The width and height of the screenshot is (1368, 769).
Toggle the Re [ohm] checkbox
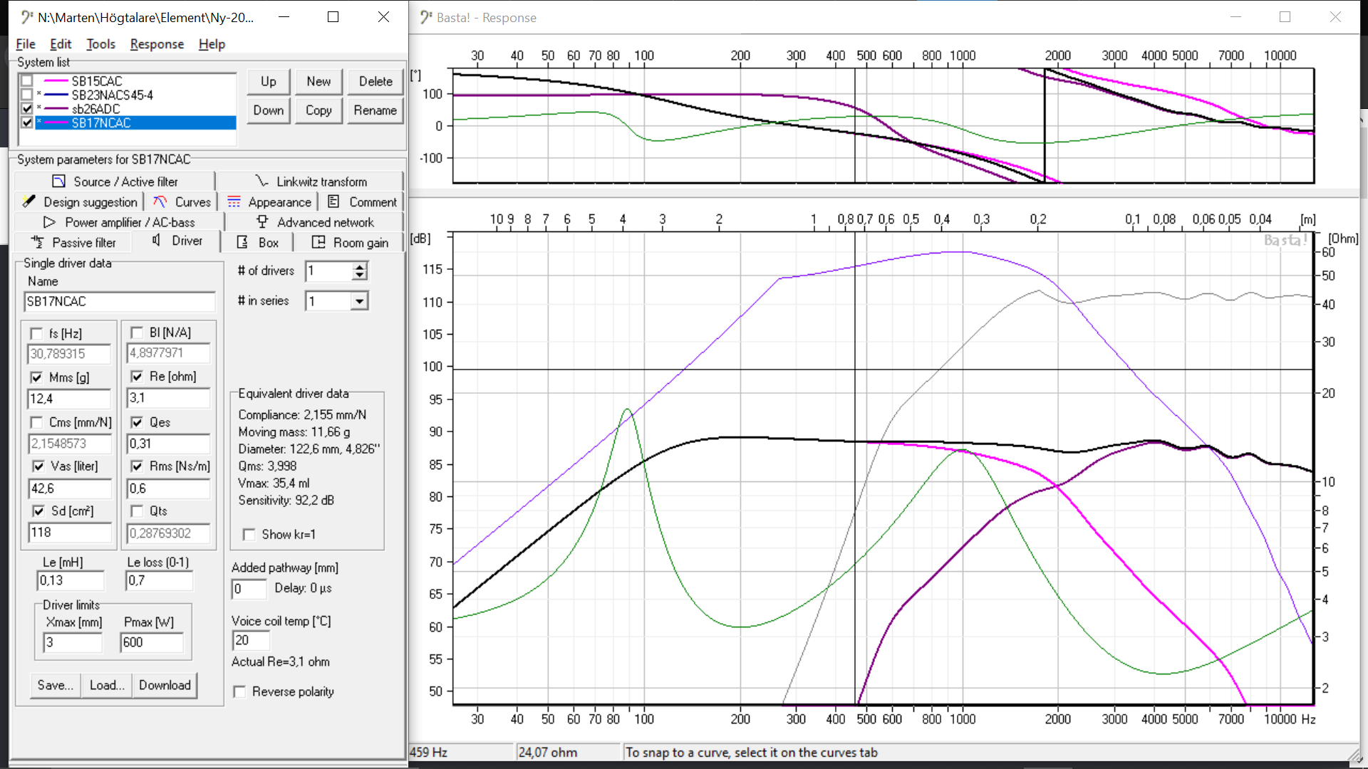click(137, 377)
